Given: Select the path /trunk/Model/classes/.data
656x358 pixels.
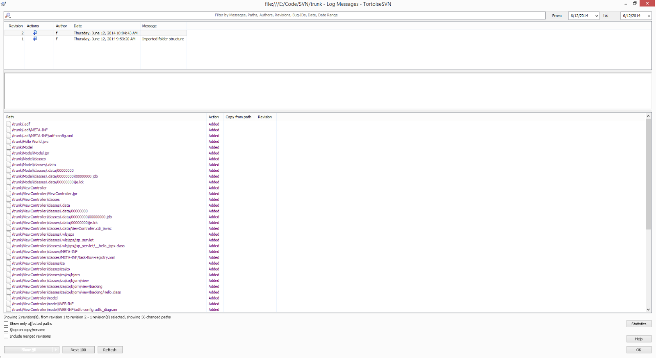Looking at the screenshot, I should point(34,164).
